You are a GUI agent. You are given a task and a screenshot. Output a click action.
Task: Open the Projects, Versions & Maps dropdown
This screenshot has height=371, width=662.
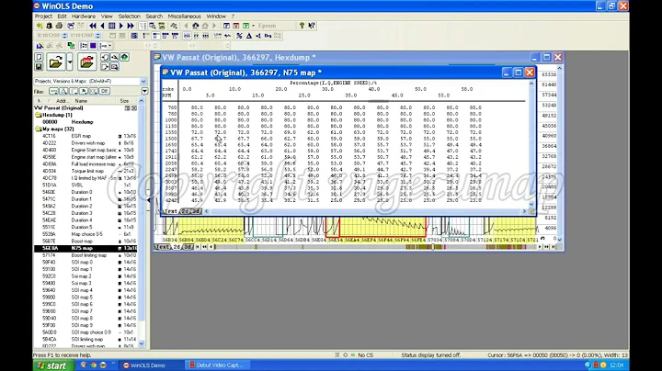(x=143, y=81)
